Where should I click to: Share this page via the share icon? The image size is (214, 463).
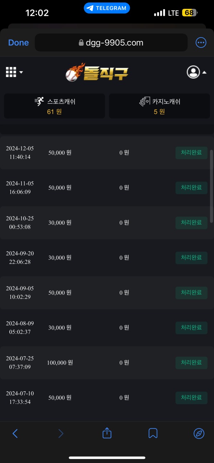(x=107, y=433)
